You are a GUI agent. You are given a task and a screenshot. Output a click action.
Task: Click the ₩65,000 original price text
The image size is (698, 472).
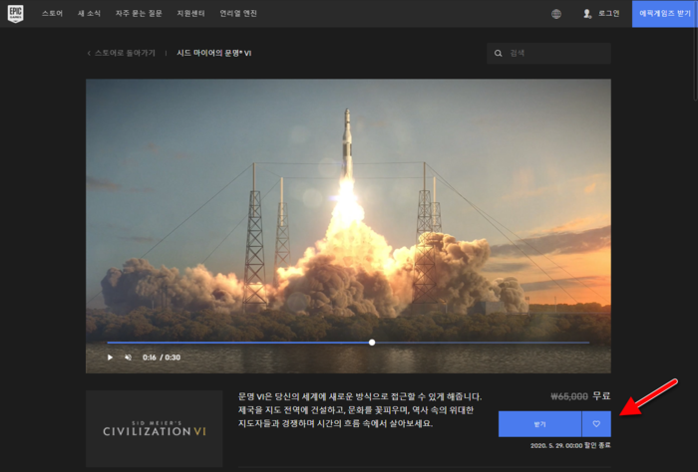(x=569, y=396)
